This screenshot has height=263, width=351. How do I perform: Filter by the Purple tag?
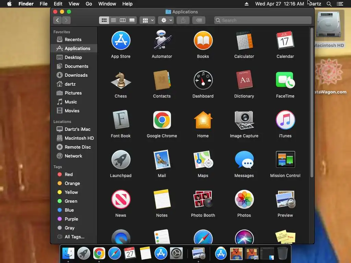click(74, 219)
